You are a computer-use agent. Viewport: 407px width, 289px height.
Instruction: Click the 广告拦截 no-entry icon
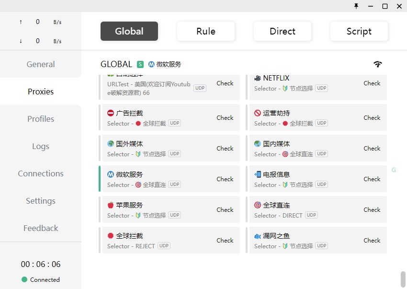click(111, 113)
